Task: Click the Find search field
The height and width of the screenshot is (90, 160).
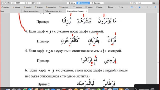Action: [143, 3]
